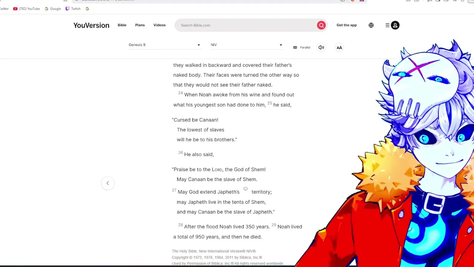The height and width of the screenshot is (267, 474).
Task: Open the language globe selector
Action: 371,25
